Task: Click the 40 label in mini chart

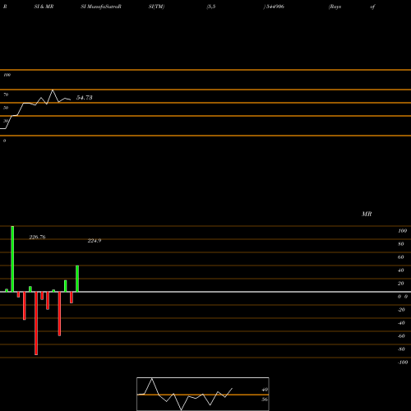Action: coord(265,390)
